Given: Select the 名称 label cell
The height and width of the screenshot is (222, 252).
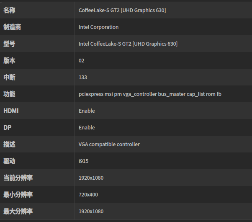Looking at the screenshot, I should point(9,10).
